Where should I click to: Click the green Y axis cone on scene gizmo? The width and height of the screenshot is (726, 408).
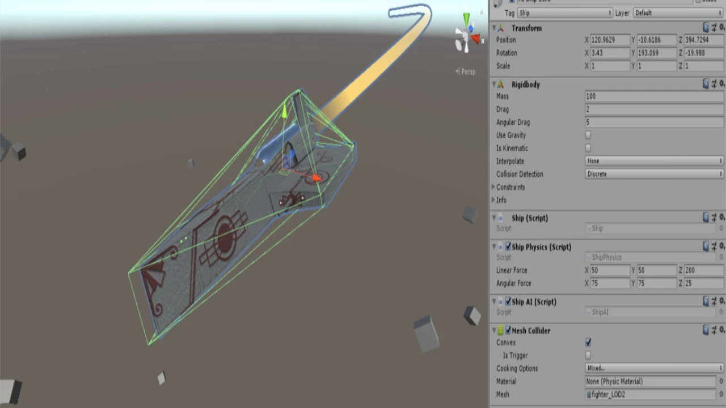coord(466,19)
